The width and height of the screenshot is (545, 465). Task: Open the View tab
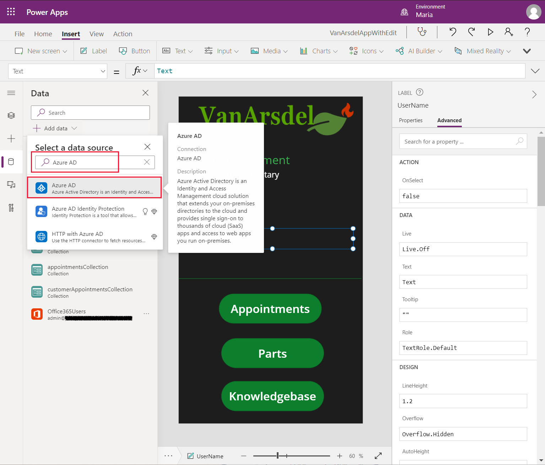coord(97,34)
